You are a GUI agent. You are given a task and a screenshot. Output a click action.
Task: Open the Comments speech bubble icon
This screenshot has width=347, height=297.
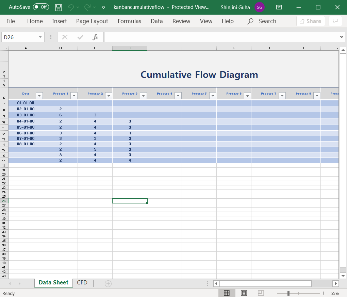[335, 21]
